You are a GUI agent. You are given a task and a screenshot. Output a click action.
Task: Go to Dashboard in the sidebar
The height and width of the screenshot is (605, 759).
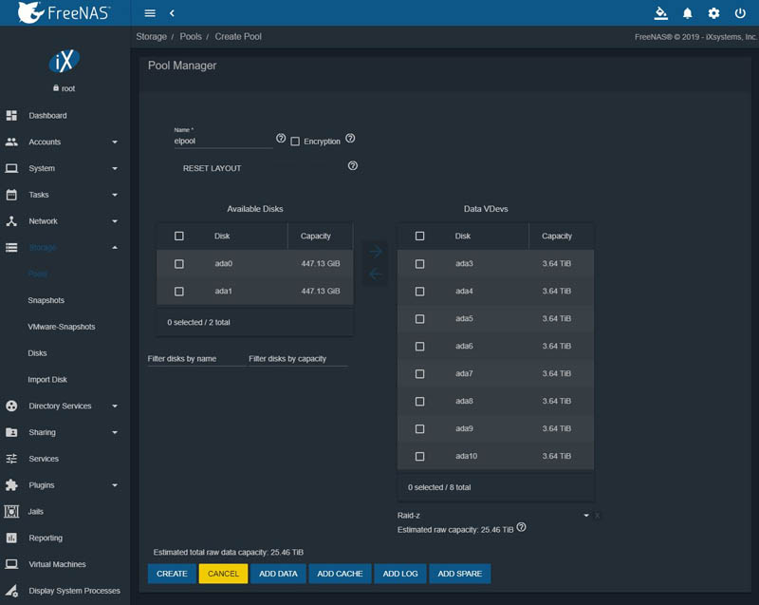click(47, 116)
